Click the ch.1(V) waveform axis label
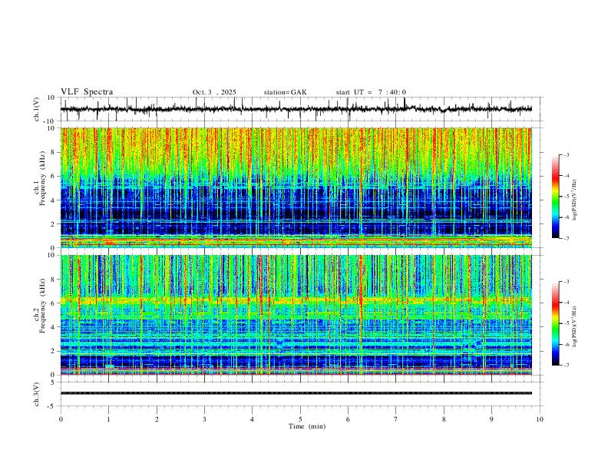 click(37, 109)
